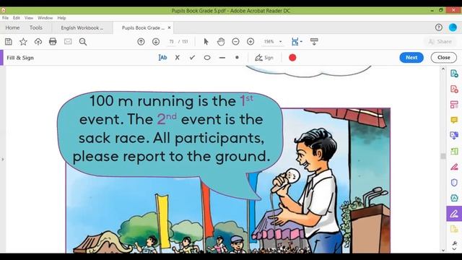Image resolution: width=462 pixels, height=260 pixels.
Task: Activate the hand pan tool
Action: coord(221,42)
